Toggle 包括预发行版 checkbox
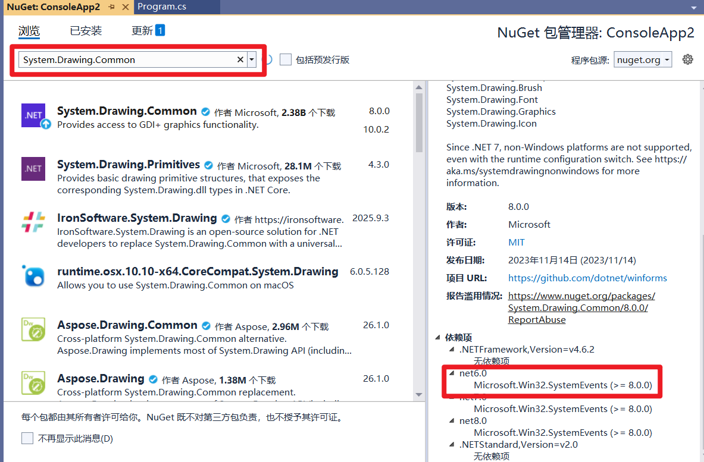The width and height of the screenshot is (704, 462). [286, 59]
